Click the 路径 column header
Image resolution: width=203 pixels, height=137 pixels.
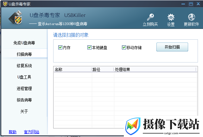(x=103, y=69)
